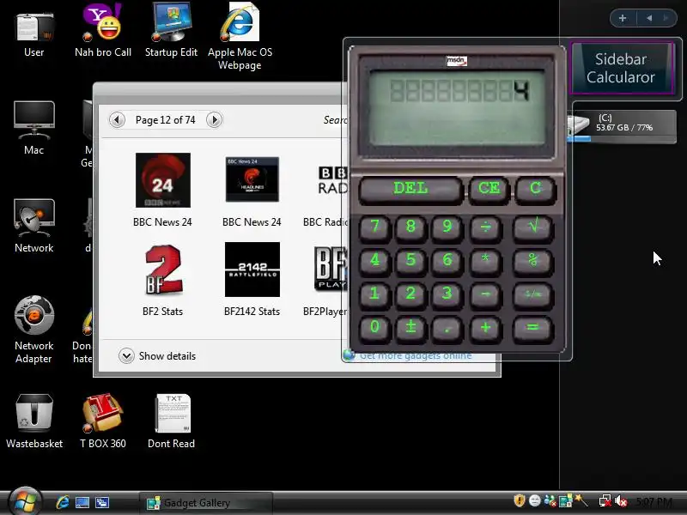Select the divide operator key

pos(485,228)
